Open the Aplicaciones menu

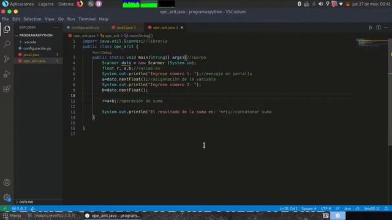tap(22, 4)
